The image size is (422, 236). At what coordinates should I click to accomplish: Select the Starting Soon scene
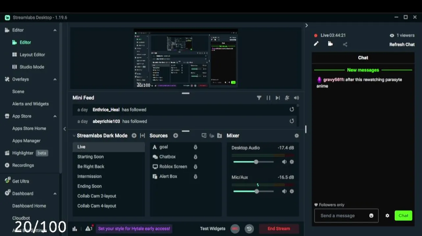(x=108, y=157)
